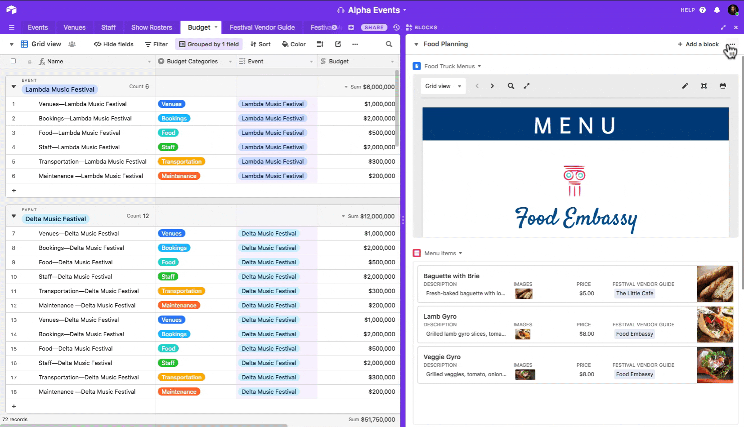The width and height of the screenshot is (744, 427).
Task: Open the Menu items block icon
Action: 417,253
